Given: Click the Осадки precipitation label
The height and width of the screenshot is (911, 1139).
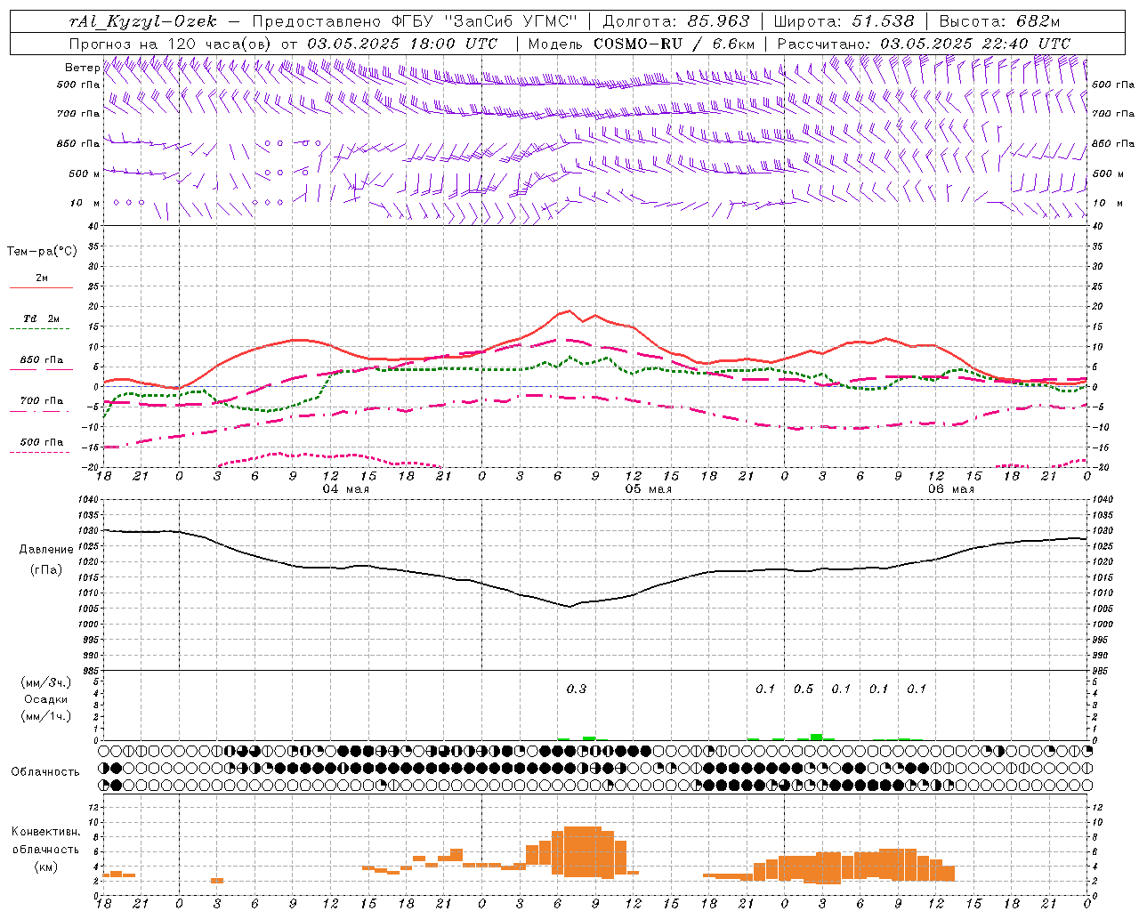Looking at the screenshot, I should point(45,699).
